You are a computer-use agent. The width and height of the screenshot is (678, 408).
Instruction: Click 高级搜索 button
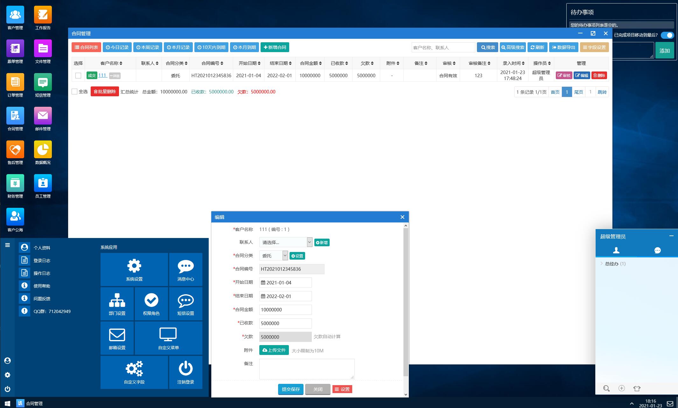(x=513, y=47)
